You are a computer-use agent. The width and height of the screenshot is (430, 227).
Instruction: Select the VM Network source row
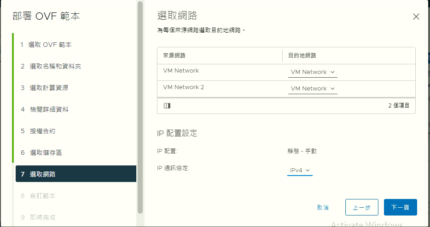(x=181, y=71)
